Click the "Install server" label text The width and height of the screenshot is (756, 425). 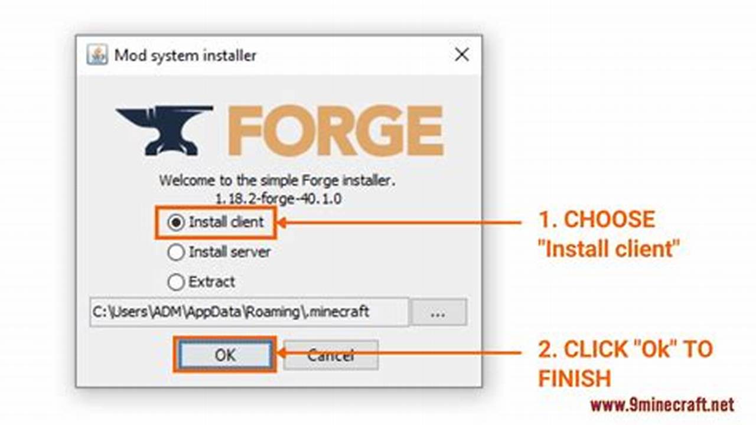pyautogui.click(x=230, y=252)
